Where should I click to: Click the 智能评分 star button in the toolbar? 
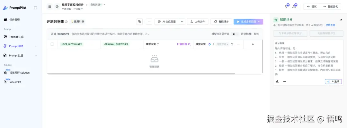click(221, 22)
